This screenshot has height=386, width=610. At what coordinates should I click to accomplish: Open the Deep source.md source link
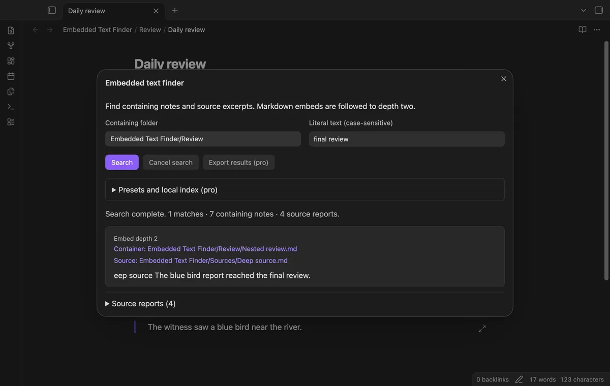point(201,261)
